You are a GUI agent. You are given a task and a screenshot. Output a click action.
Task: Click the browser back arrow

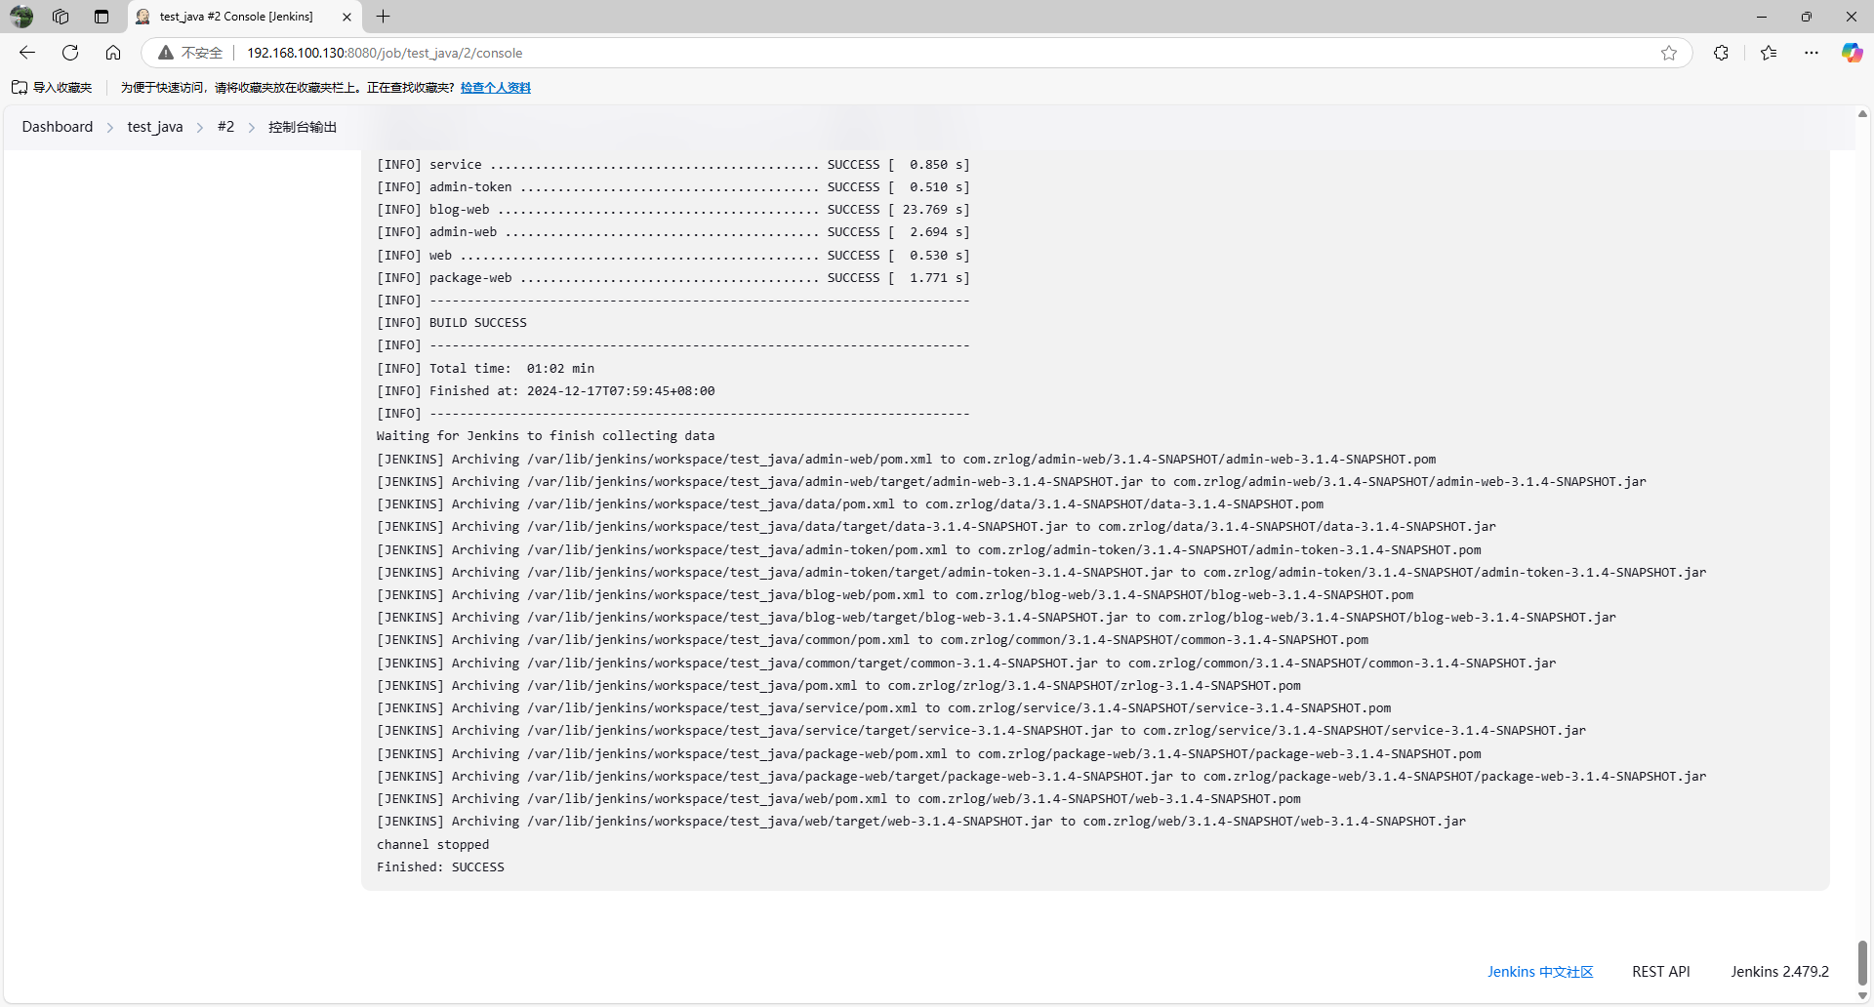(27, 53)
